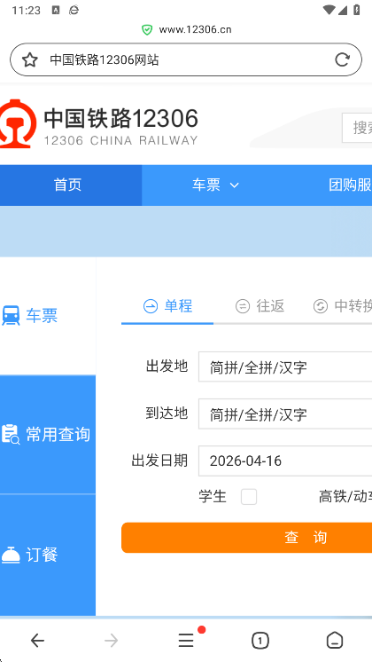Bookmark page with the star icon

(30, 60)
